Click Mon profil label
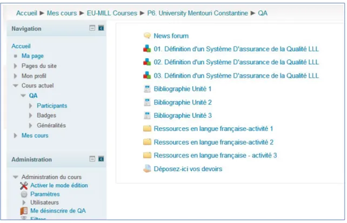Screen dimensions: 347x223 tap(34, 76)
